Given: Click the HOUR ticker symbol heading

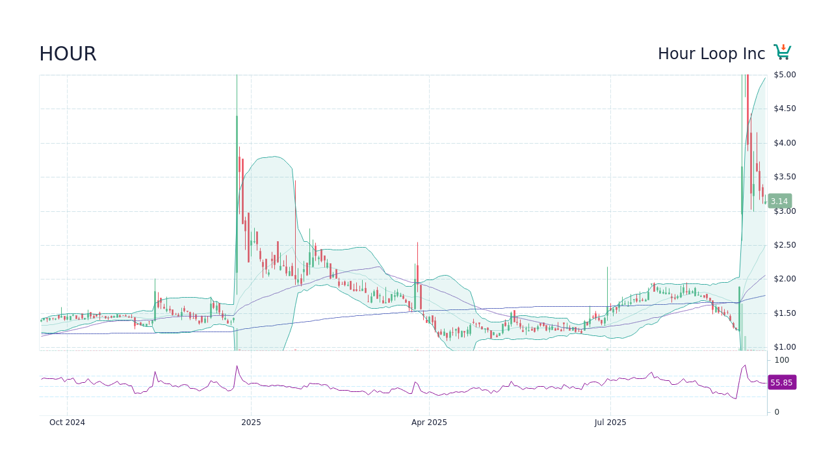Looking at the screenshot, I should 67,54.
